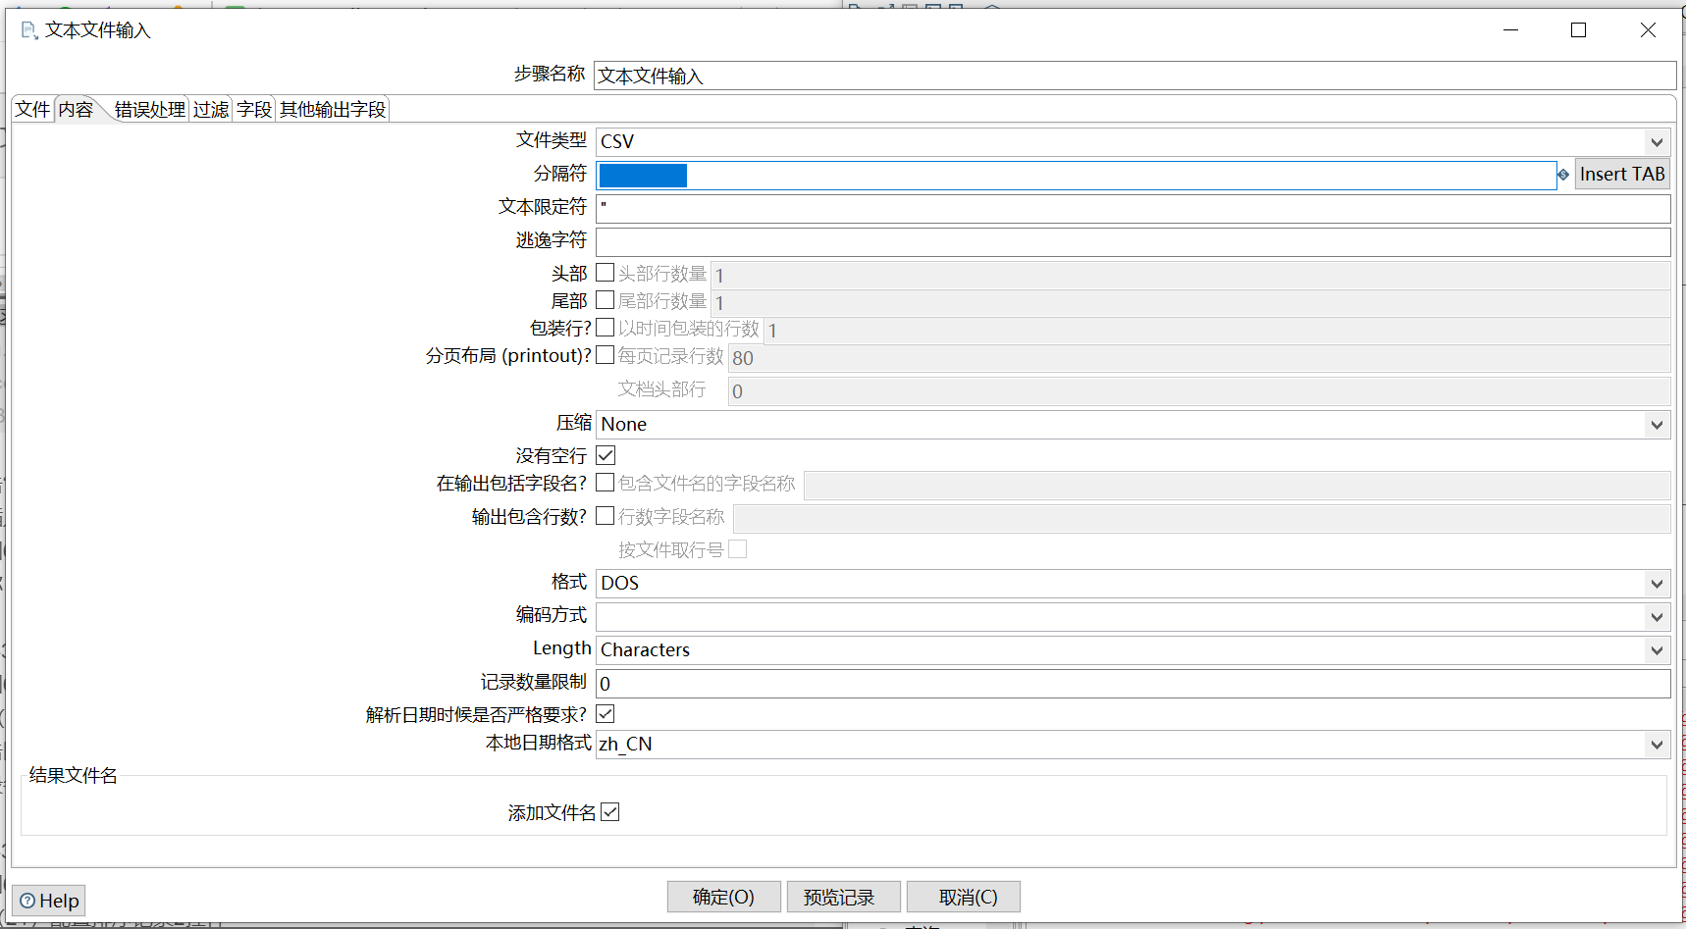Viewport: 1686px width, 929px height.
Task: Open the 字段 tab
Action: tap(254, 110)
